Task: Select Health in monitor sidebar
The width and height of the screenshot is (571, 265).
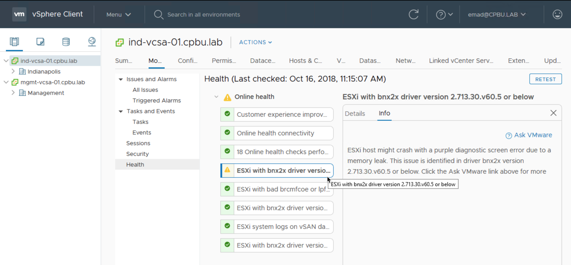Action: tap(157, 164)
